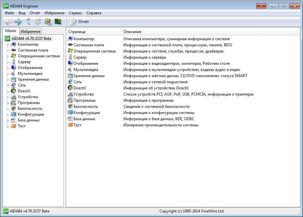Maximize the AIDA64 window

[x=284, y=6]
